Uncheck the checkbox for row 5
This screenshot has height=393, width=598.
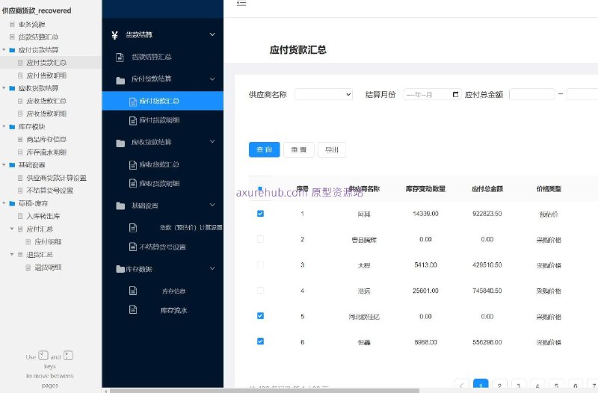(x=260, y=315)
